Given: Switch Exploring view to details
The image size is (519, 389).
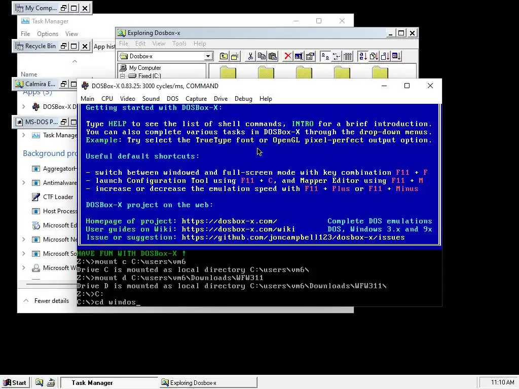Looking at the screenshot, I should [348, 56].
